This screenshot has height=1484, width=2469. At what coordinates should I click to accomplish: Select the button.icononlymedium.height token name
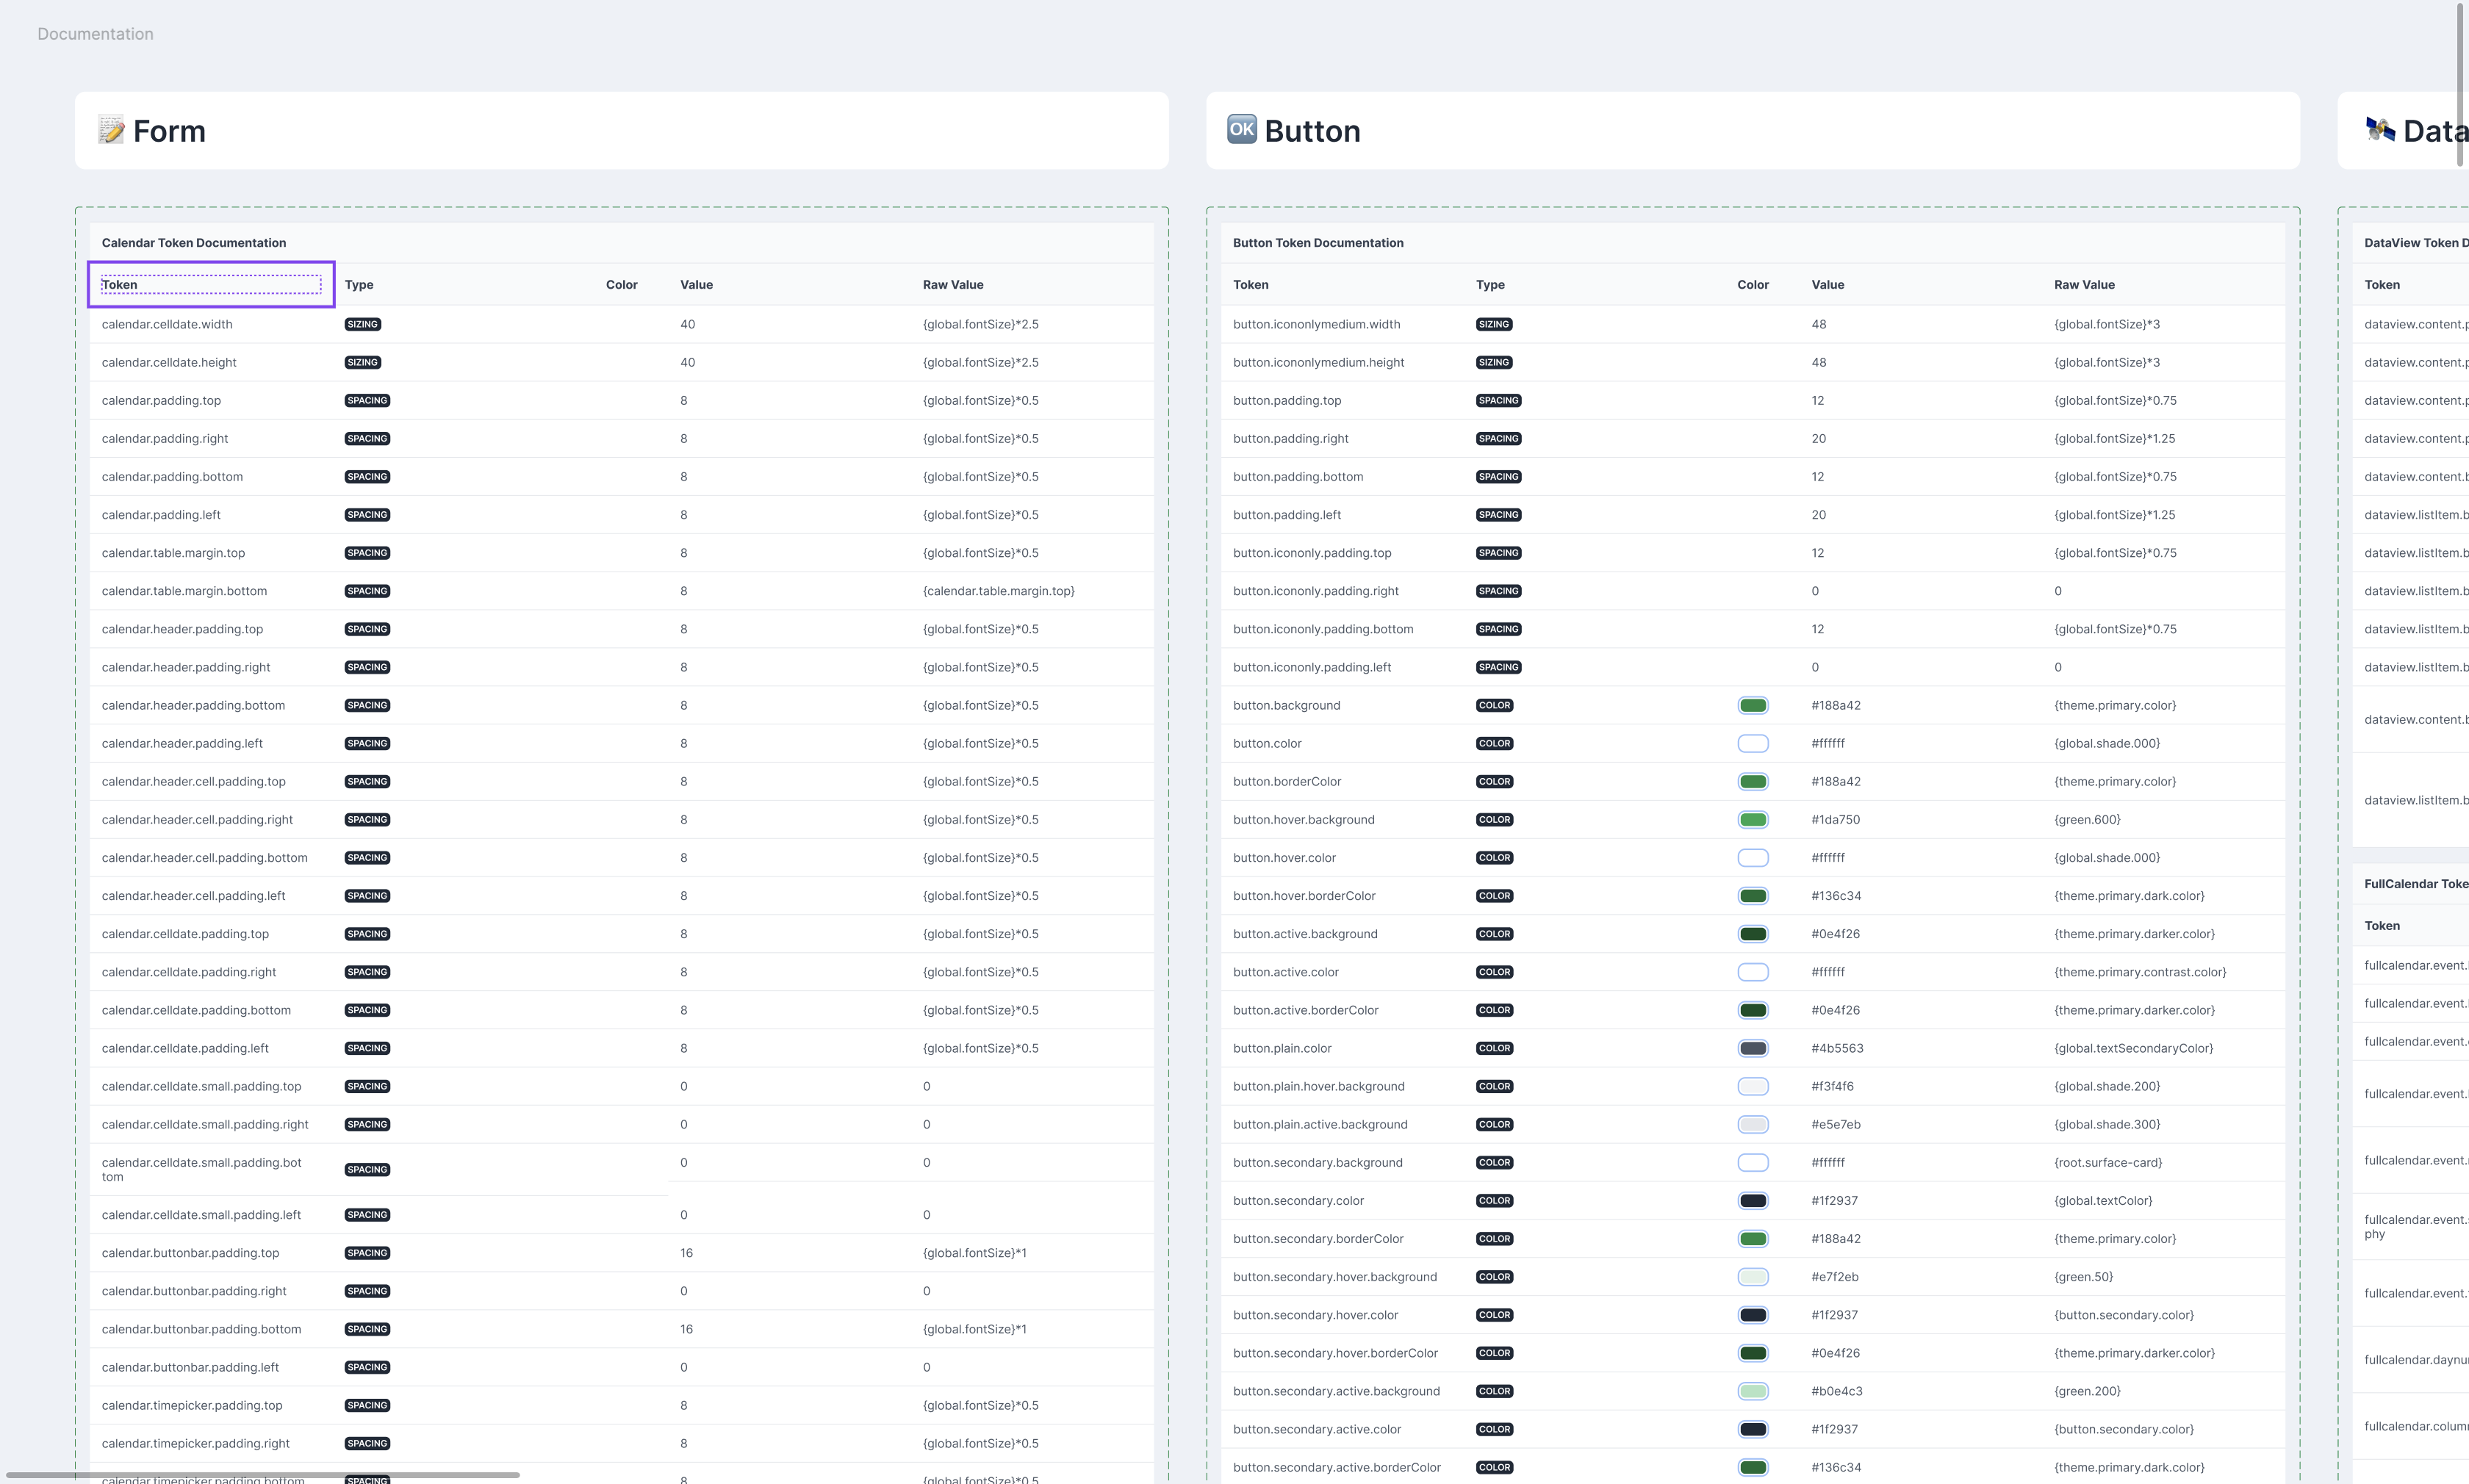click(1318, 363)
